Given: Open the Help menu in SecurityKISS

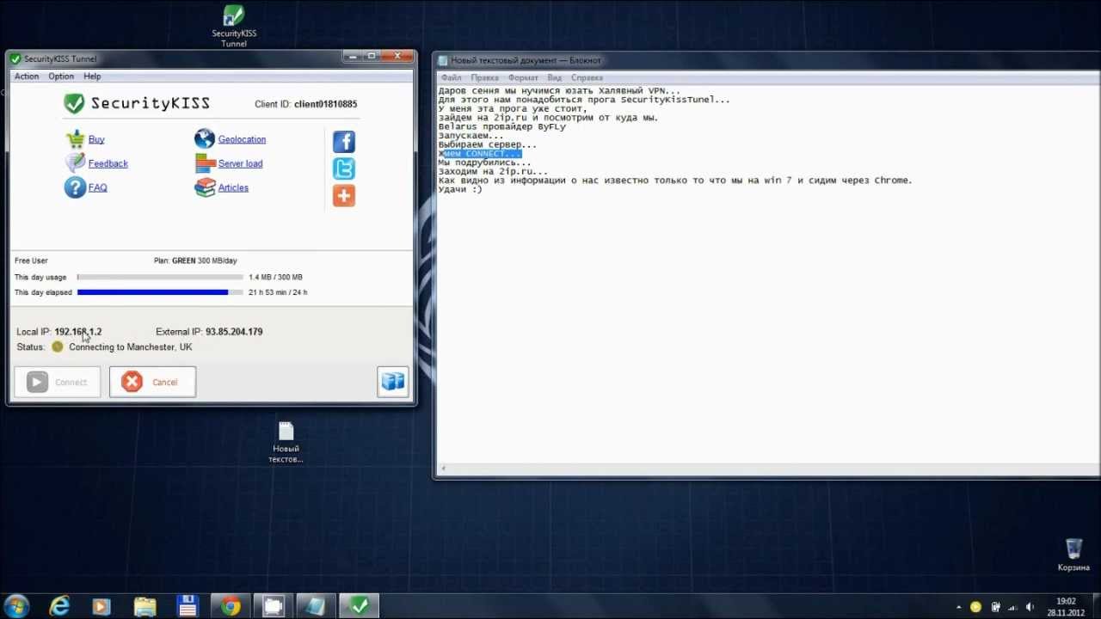Looking at the screenshot, I should click(92, 77).
